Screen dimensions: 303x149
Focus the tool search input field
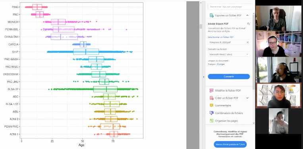(x=230, y=7)
